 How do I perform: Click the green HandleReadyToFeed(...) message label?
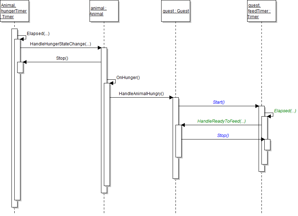221,121
